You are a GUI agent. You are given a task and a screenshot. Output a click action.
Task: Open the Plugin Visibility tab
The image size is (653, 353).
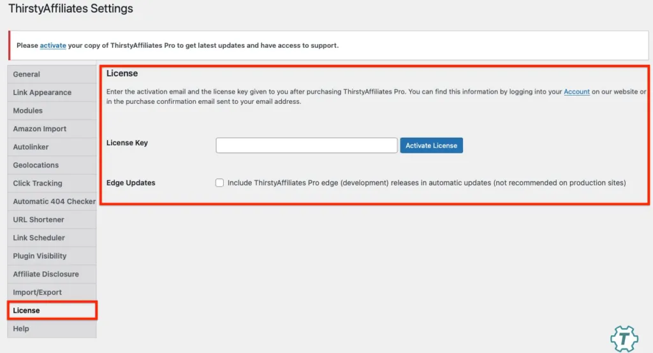tap(40, 256)
